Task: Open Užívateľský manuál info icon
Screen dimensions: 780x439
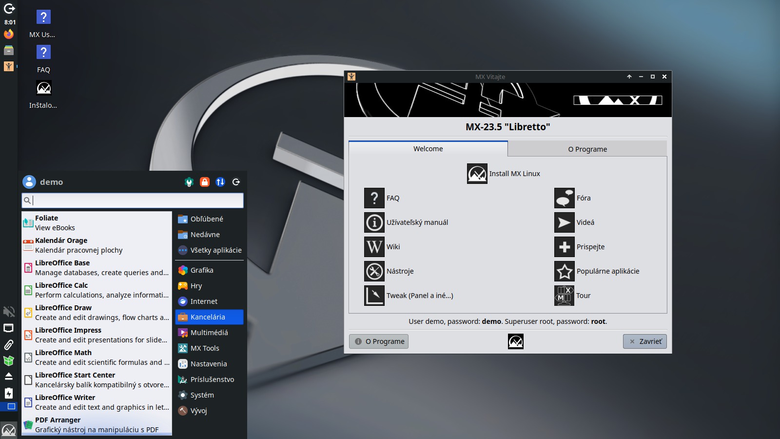Action: 374,222
